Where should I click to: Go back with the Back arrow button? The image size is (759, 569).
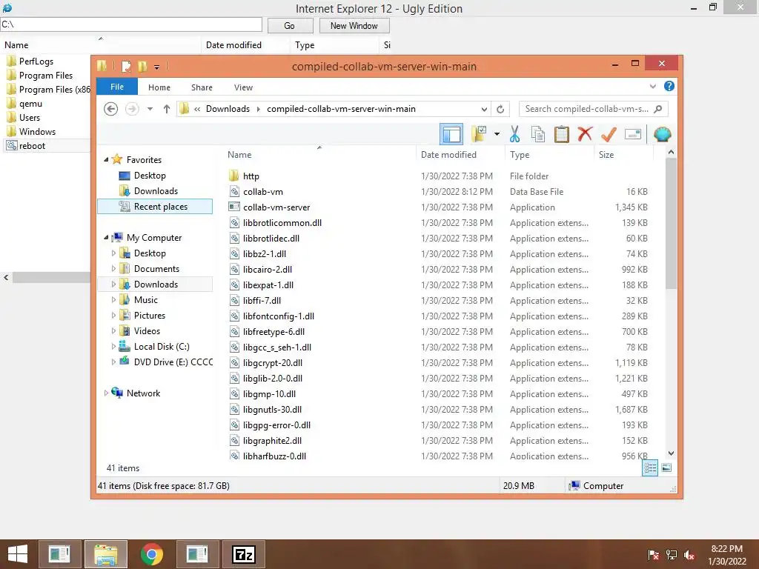[x=111, y=109]
